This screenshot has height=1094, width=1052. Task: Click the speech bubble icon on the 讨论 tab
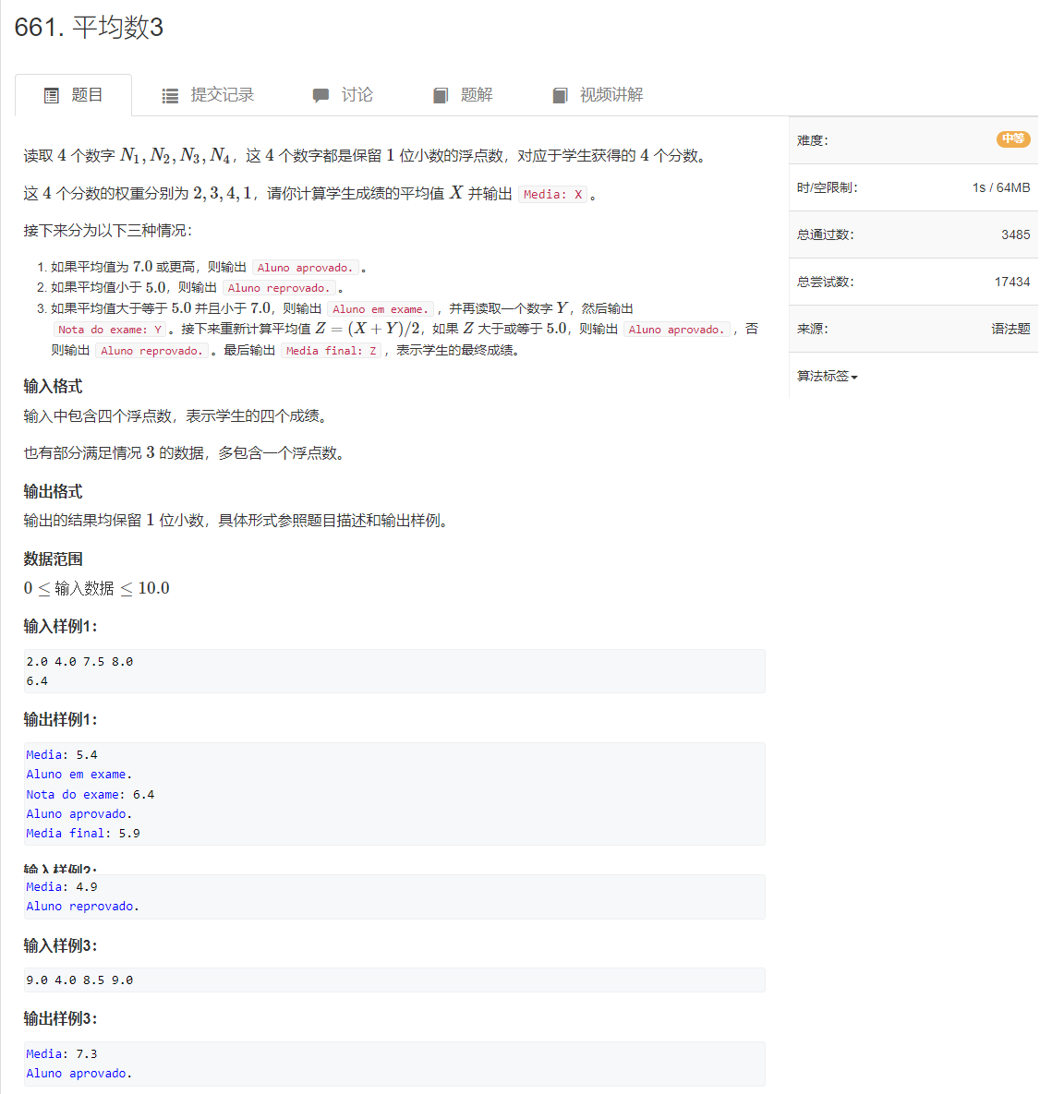[x=320, y=94]
